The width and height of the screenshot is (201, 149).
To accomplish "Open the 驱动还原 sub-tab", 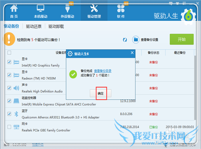I will coord(34,27).
